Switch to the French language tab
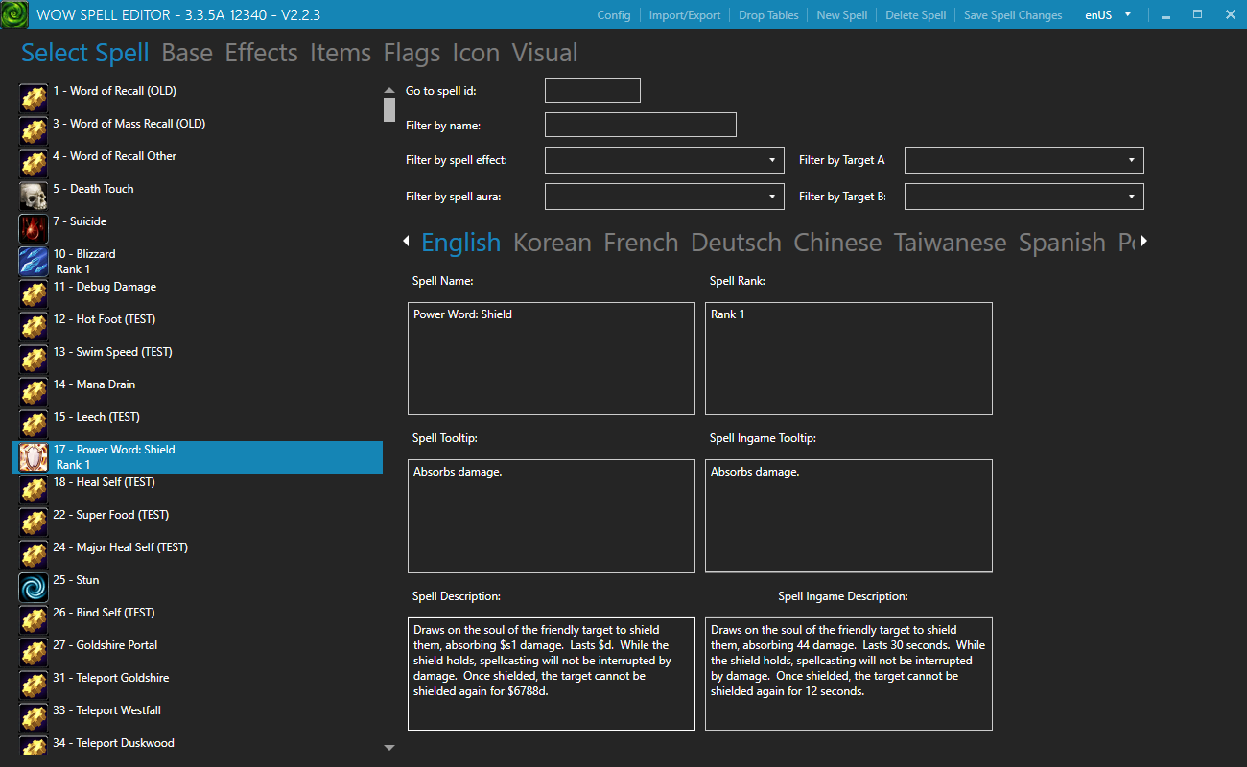This screenshot has width=1247, height=767. 641,243
